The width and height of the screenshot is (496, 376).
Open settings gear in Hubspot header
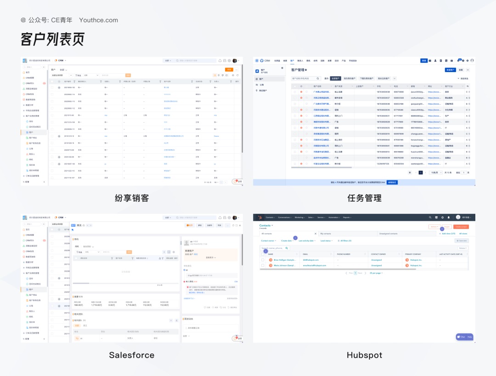(x=442, y=218)
